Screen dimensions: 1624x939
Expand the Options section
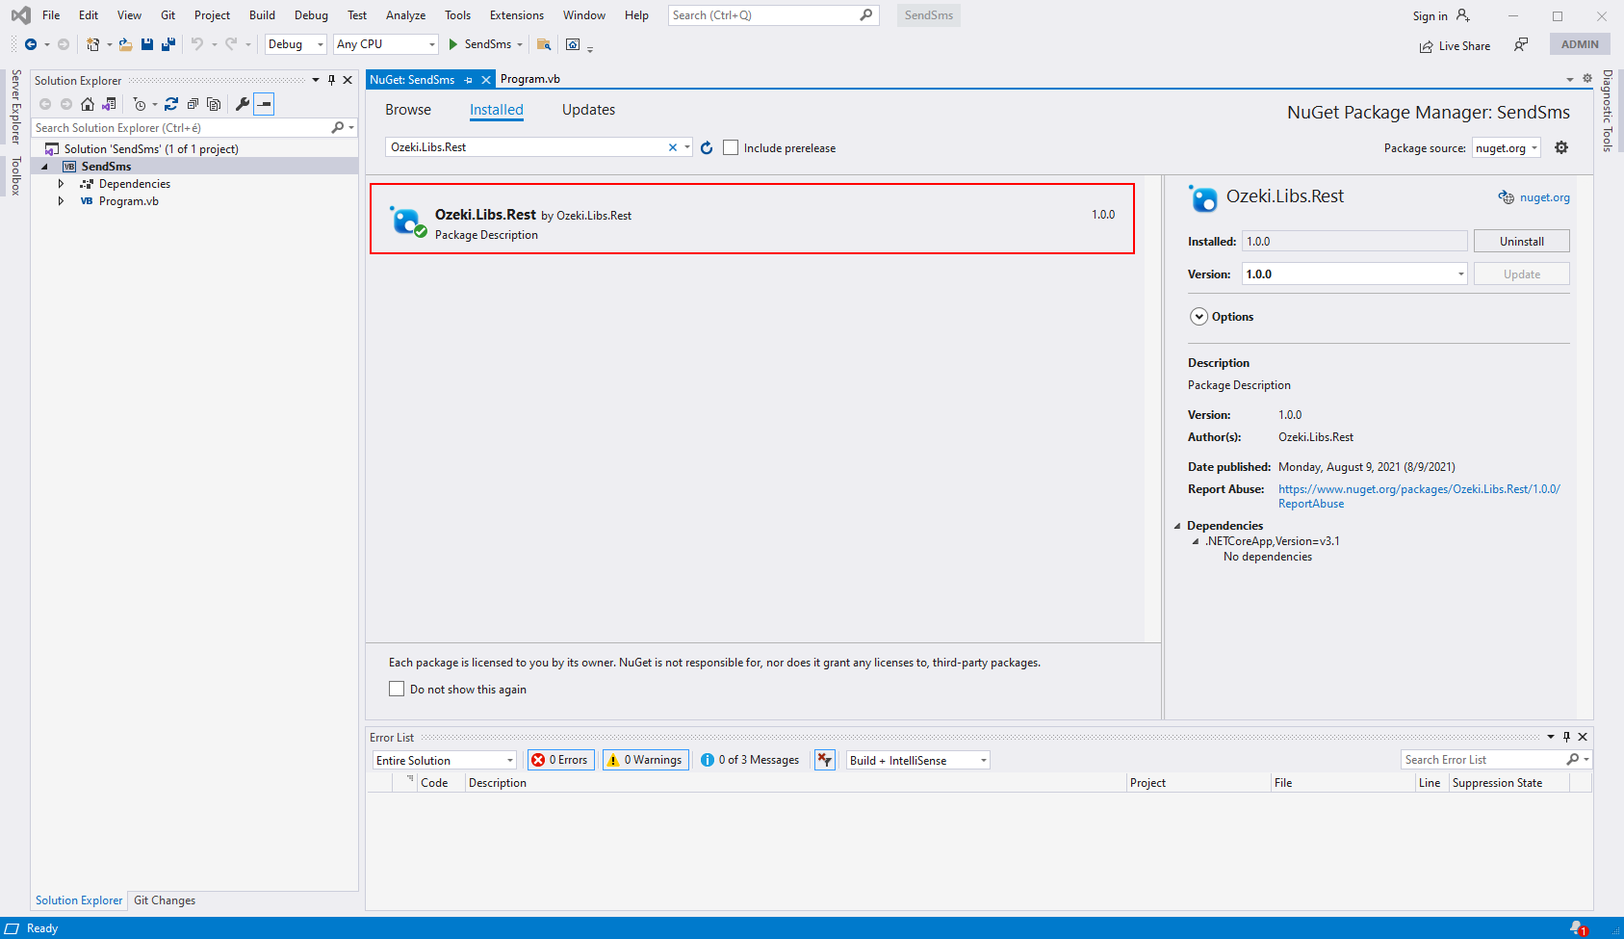1199,317
